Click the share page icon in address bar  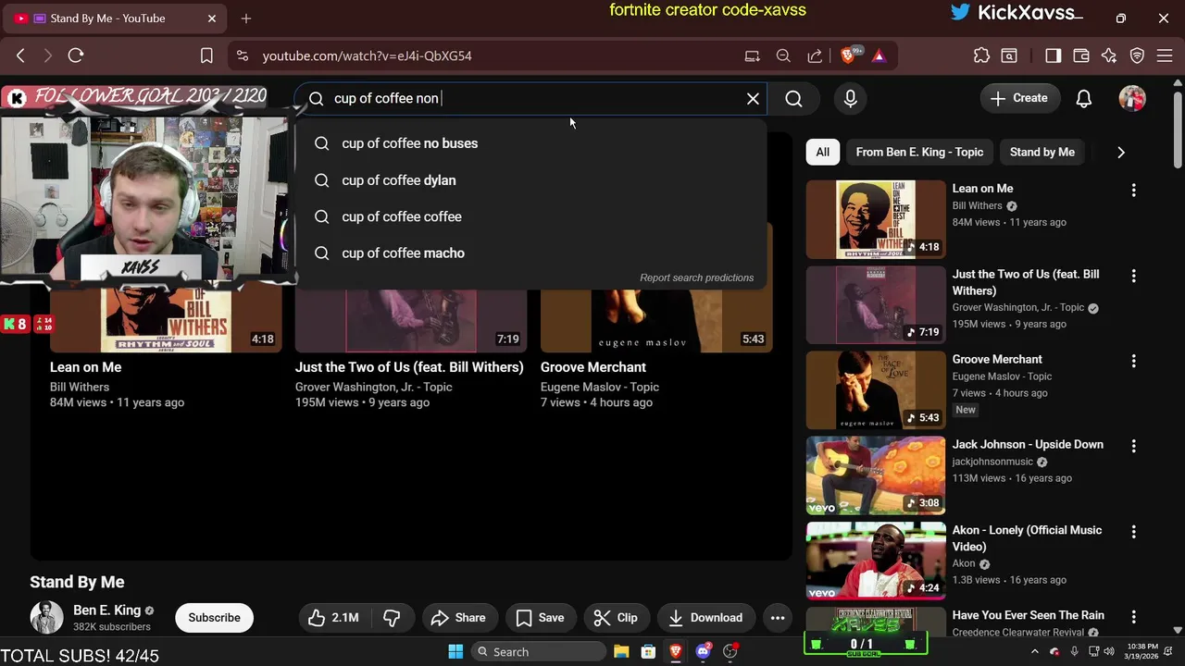[815, 55]
